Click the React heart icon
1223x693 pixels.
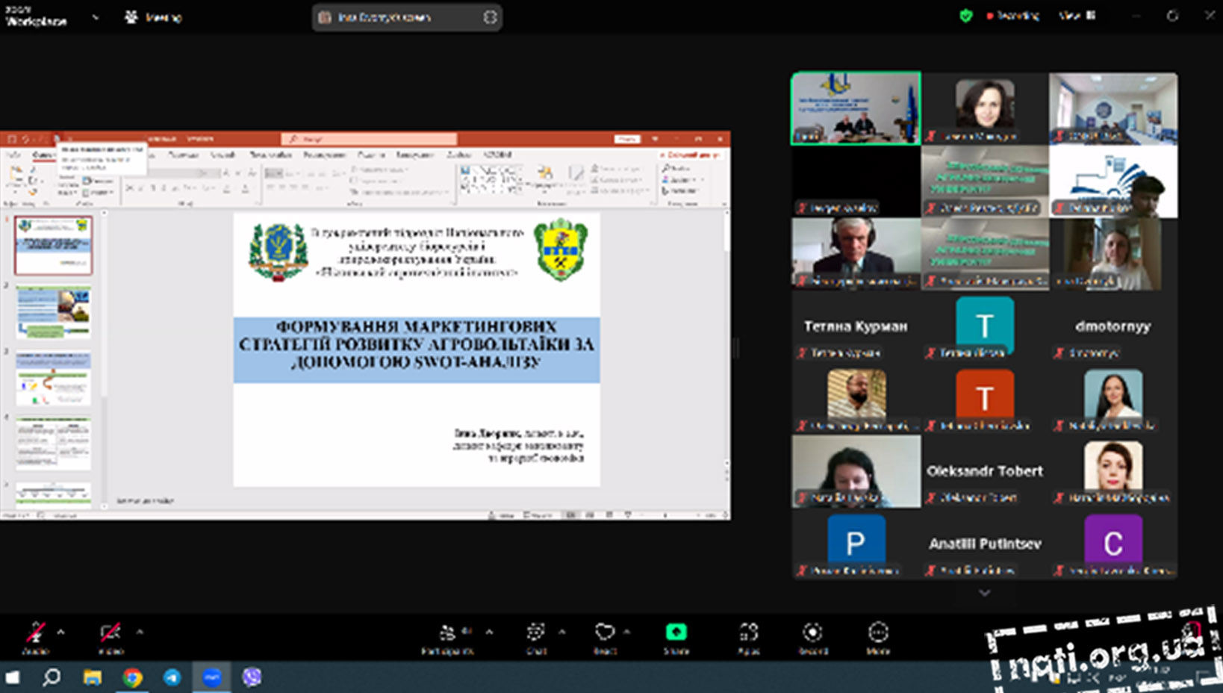(x=604, y=633)
